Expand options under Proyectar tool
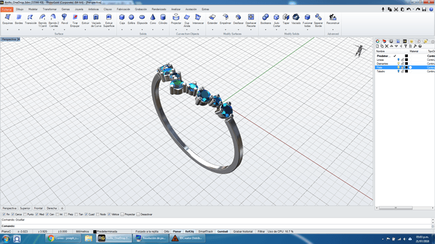Image resolution: width=435 pixels, height=244 pixels. tap(176, 30)
